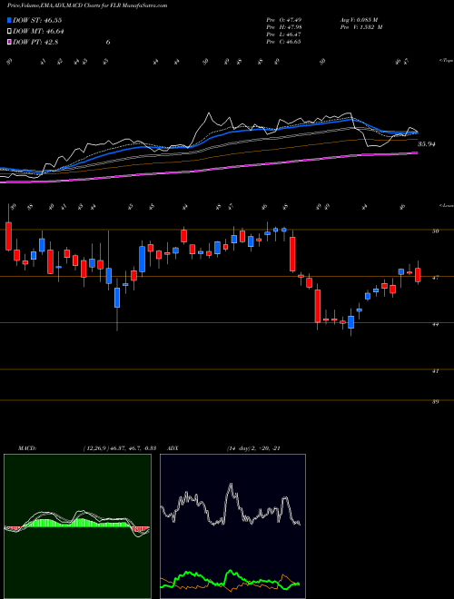Click the 'Pre C: 46.65' close value
Image resolution: width=454 pixels, height=599 pixels.
[284, 42]
